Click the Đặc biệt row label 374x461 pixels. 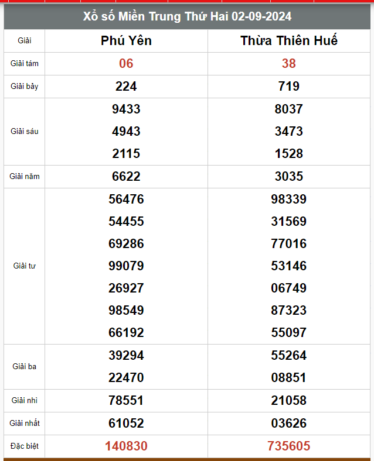coord(25,446)
